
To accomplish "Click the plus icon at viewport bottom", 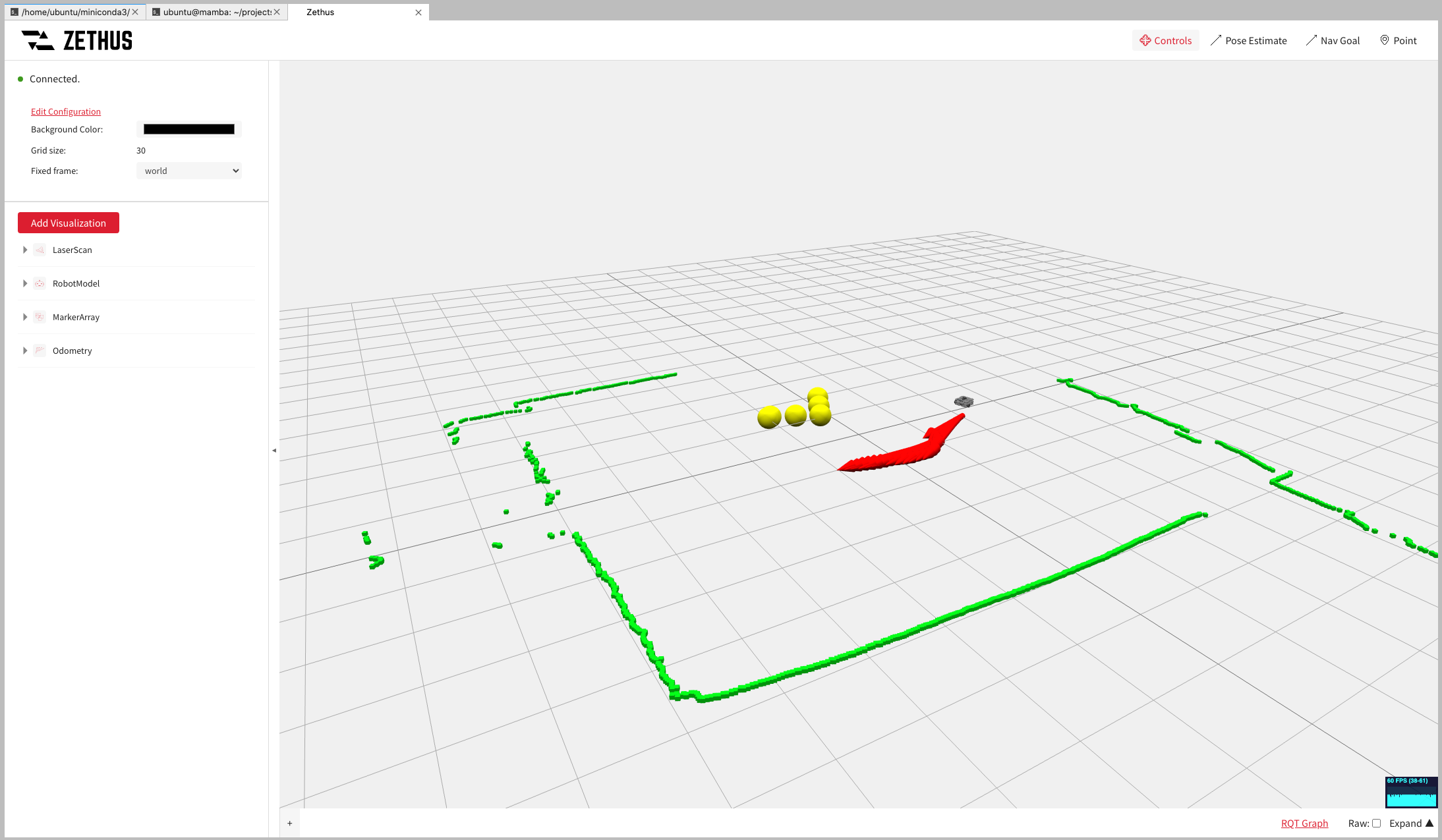I will [x=290, y=824].
